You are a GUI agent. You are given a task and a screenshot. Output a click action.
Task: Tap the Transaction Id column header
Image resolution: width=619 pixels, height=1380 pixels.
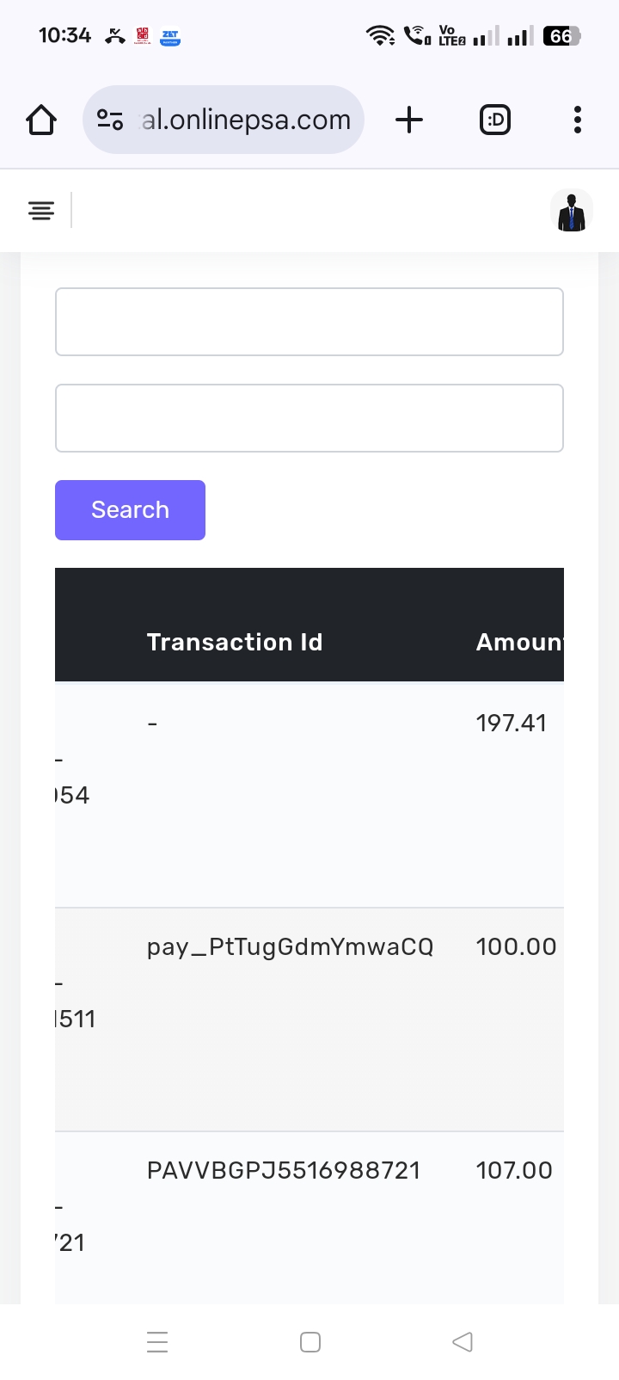click(235, 642)
